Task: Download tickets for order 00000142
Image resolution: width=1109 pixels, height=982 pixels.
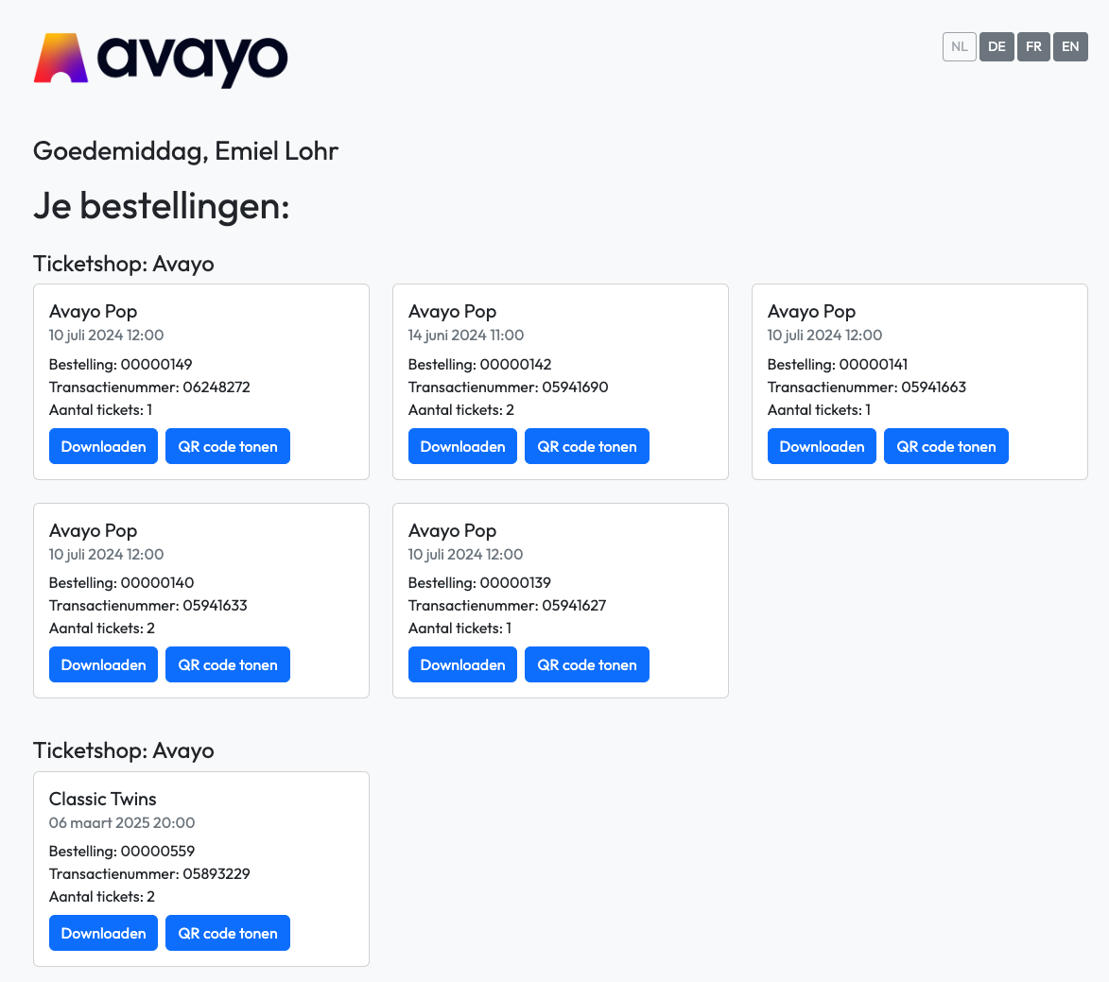Action: pyautogui.click(x=462, y=446)
